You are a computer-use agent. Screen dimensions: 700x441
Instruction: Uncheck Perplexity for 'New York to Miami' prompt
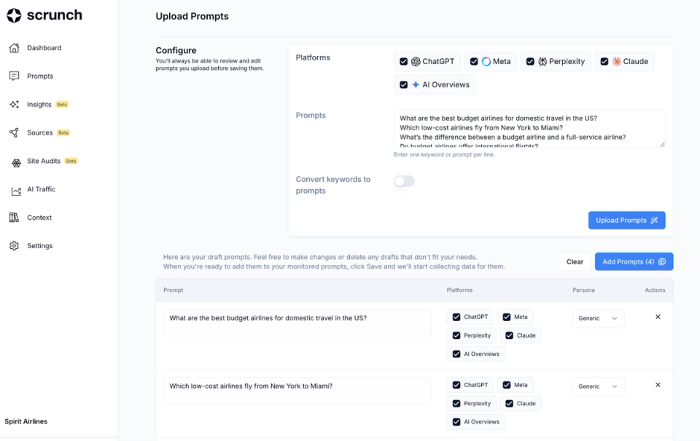click(x=456, y=404)
